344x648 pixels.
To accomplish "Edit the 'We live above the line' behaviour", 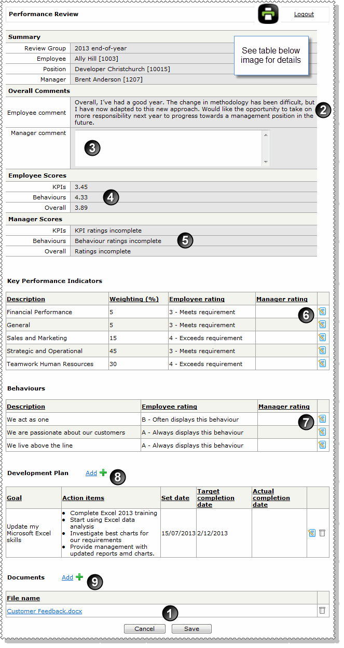I will pos(322,445).
